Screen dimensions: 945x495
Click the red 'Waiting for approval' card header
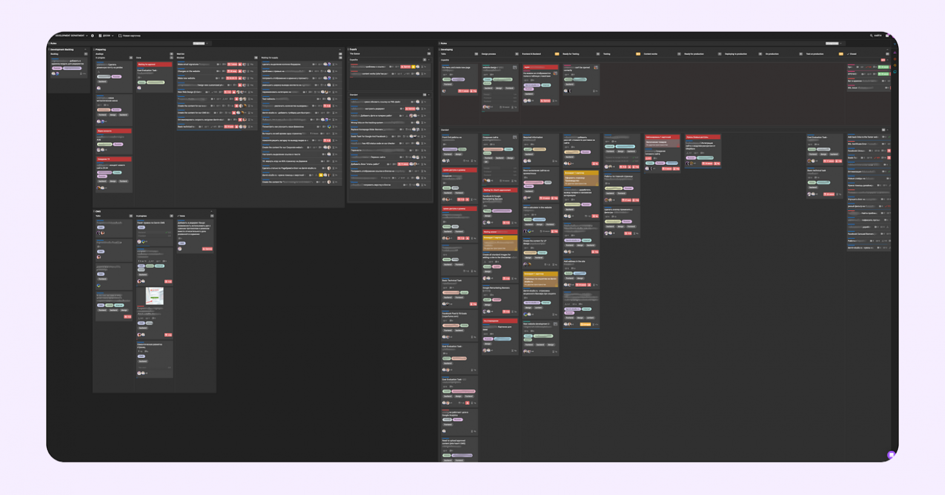[x=154, y=64]
